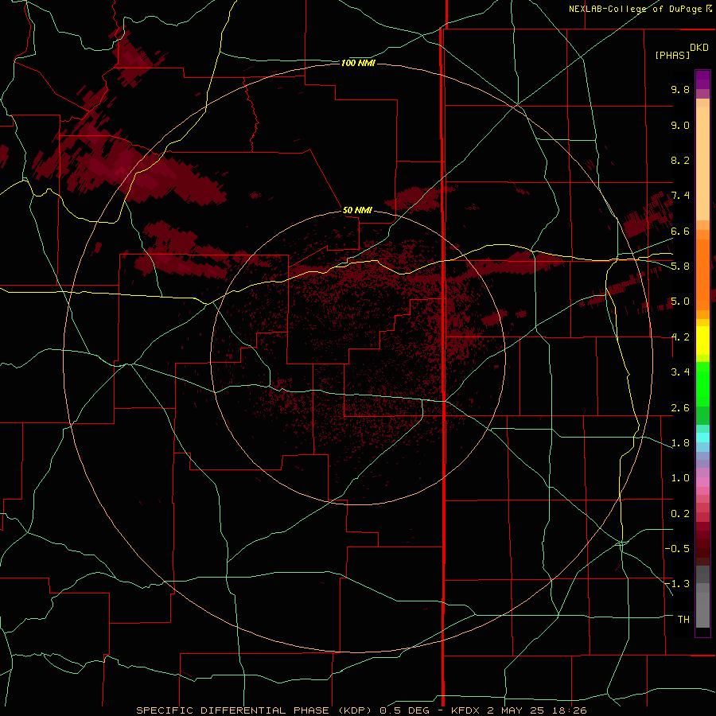
Task: Click the 'NEXLAB-College of DuPage' credit text
Action: (635, 9)
